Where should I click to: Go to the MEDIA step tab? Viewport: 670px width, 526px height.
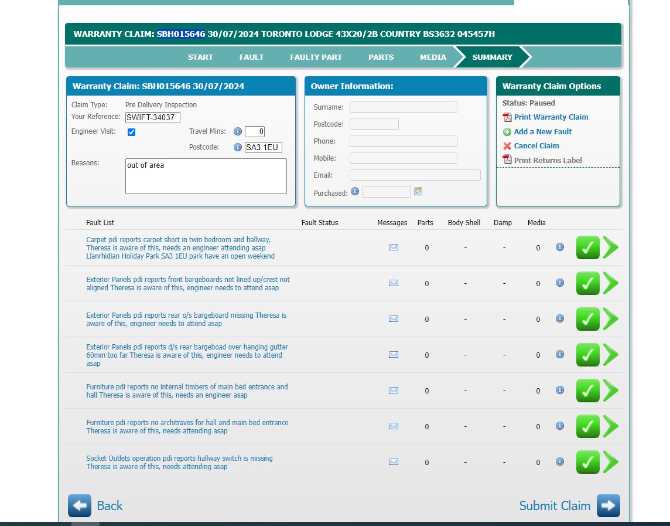coord(433,57)
